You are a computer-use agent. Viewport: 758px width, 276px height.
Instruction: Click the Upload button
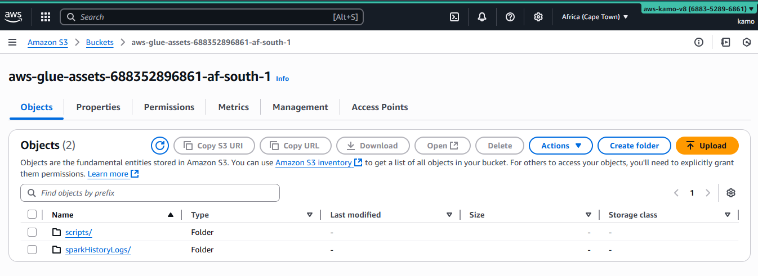point(707,146)
